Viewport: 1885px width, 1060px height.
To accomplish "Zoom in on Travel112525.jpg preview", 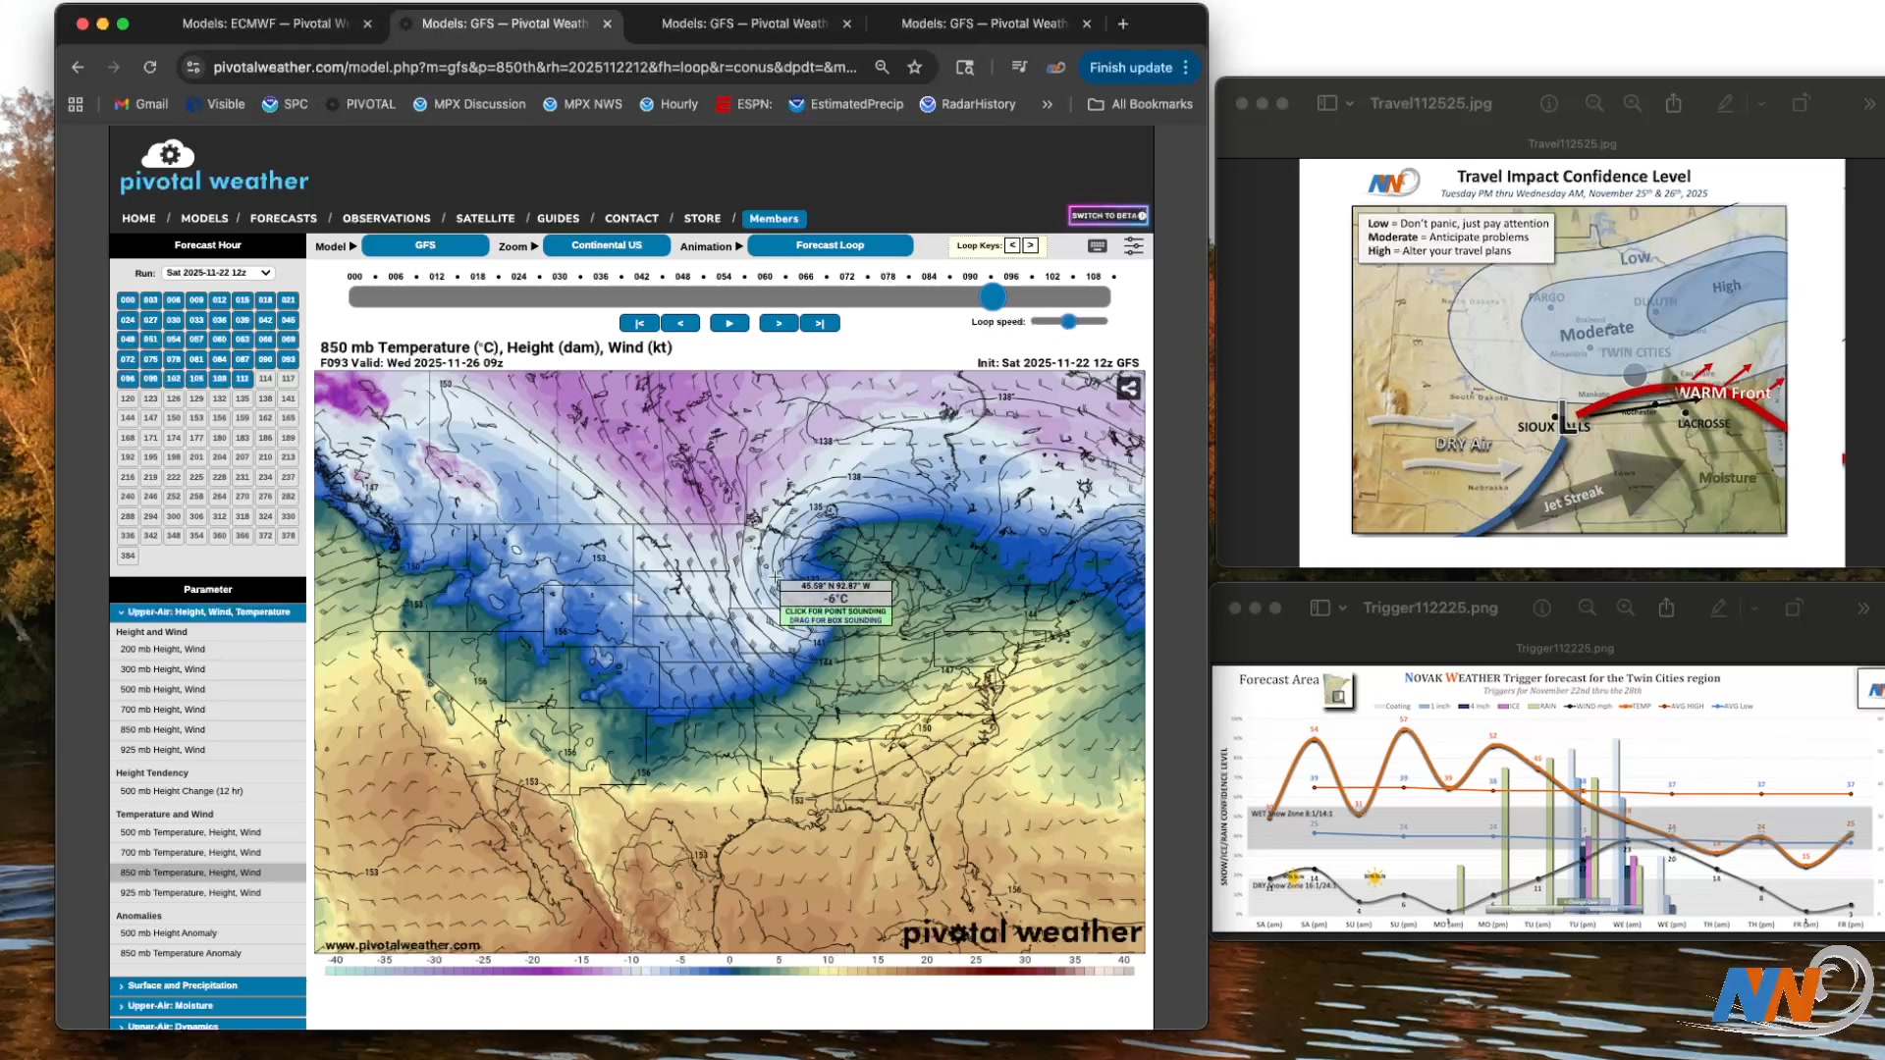I will tap(1632, 103).
